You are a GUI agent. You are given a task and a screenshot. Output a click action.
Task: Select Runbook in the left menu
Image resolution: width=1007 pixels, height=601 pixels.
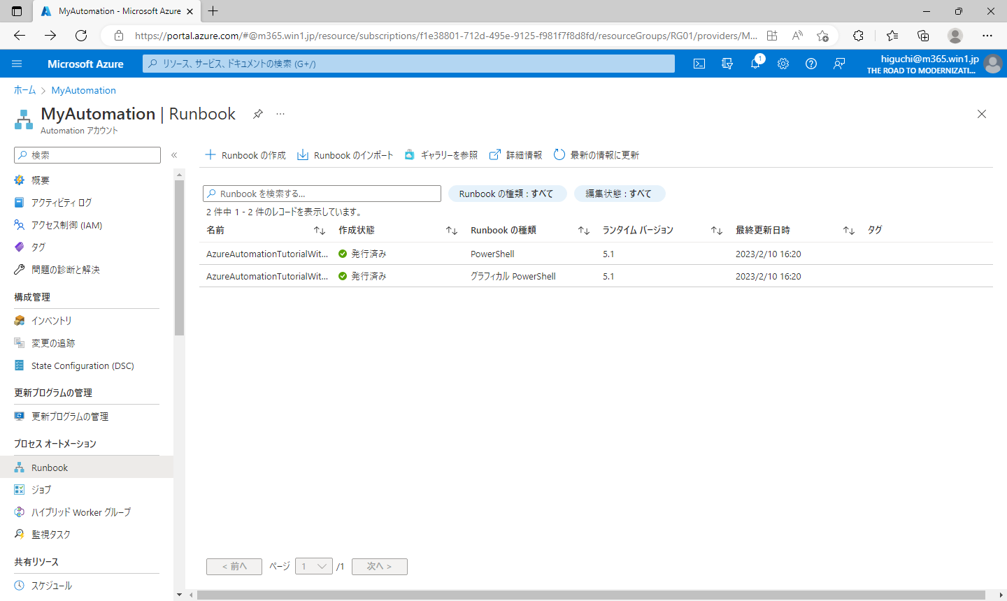click(87, 468)
